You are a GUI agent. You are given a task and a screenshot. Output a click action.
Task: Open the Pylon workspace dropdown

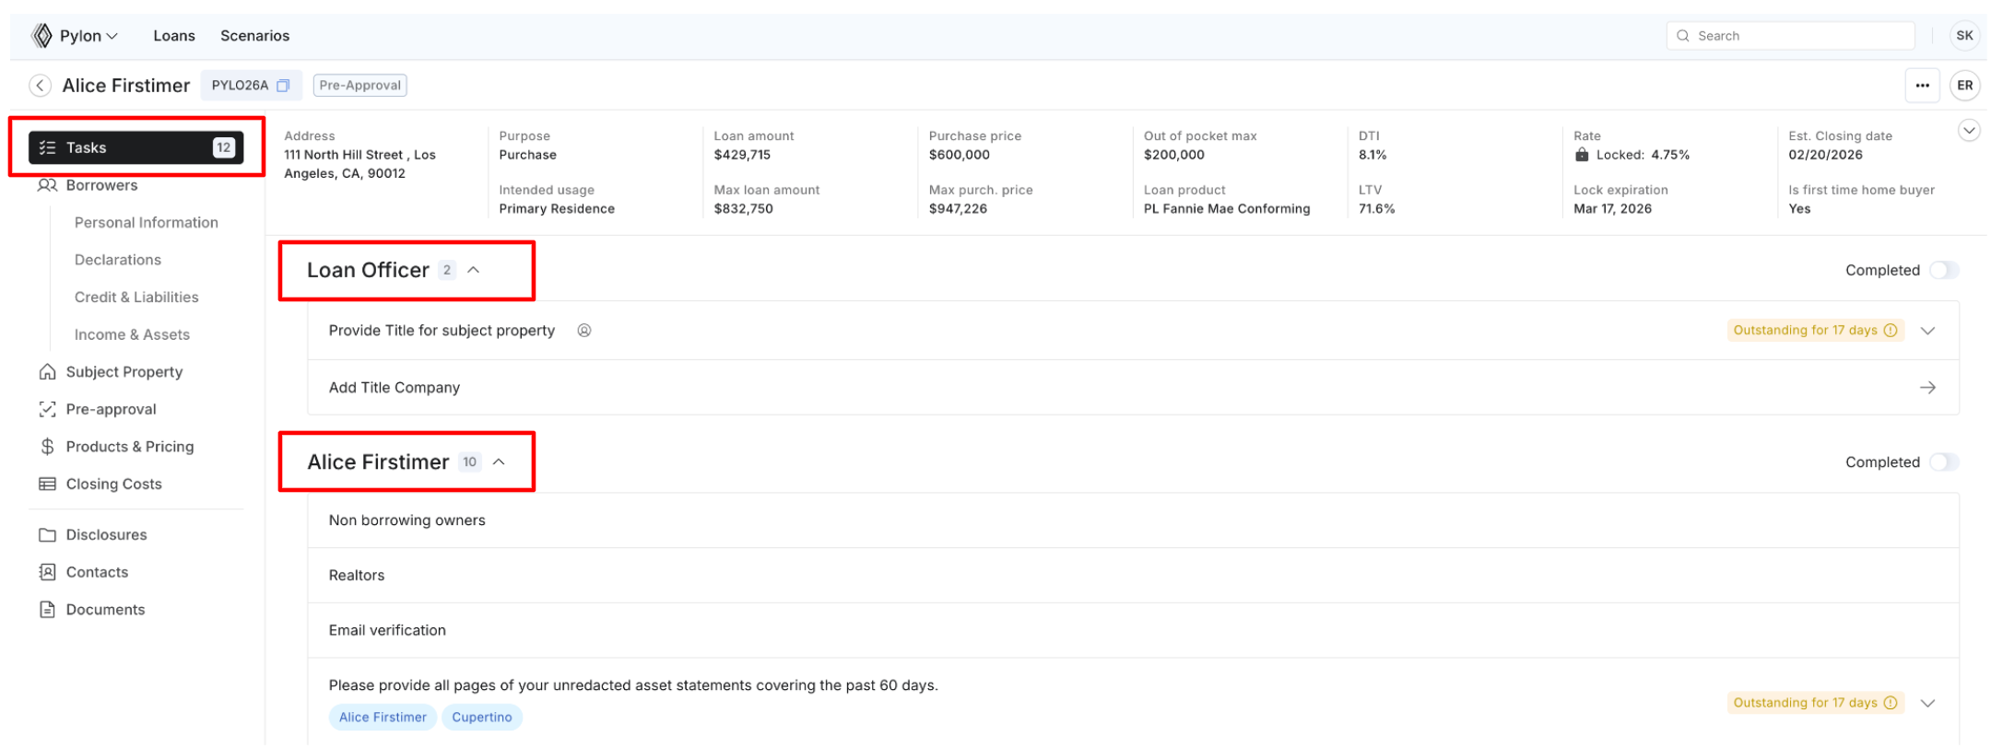88,36
